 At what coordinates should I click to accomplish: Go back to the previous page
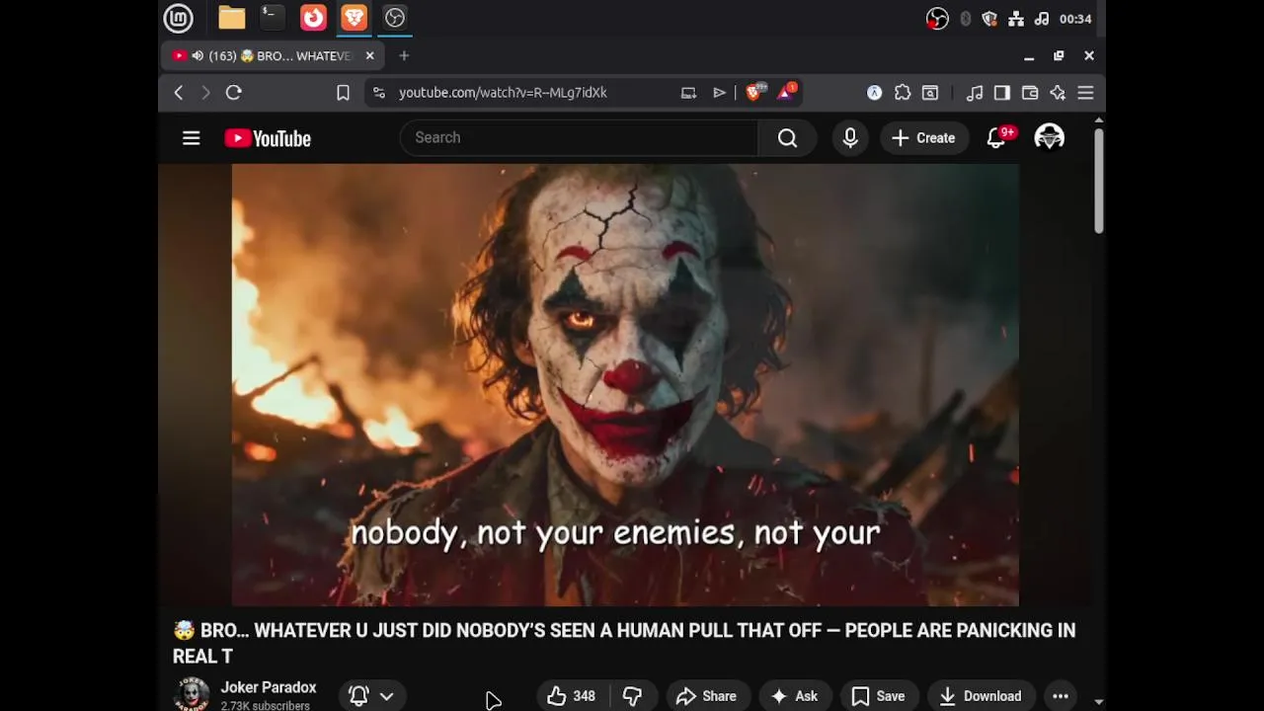pyautogui.click(x=179, y=93)
